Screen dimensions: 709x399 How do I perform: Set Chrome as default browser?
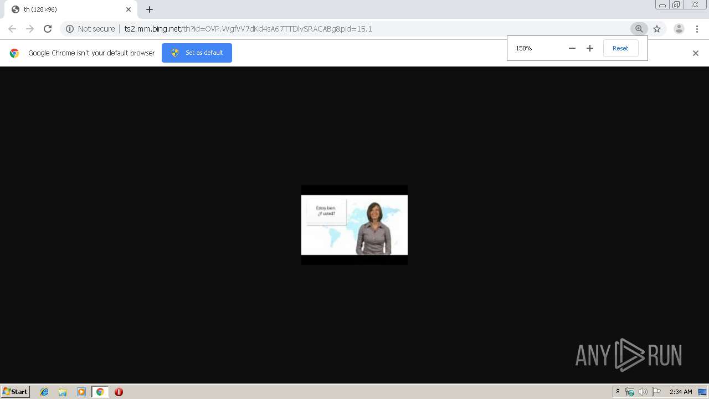pyautogui.click(x=197, y=53)
